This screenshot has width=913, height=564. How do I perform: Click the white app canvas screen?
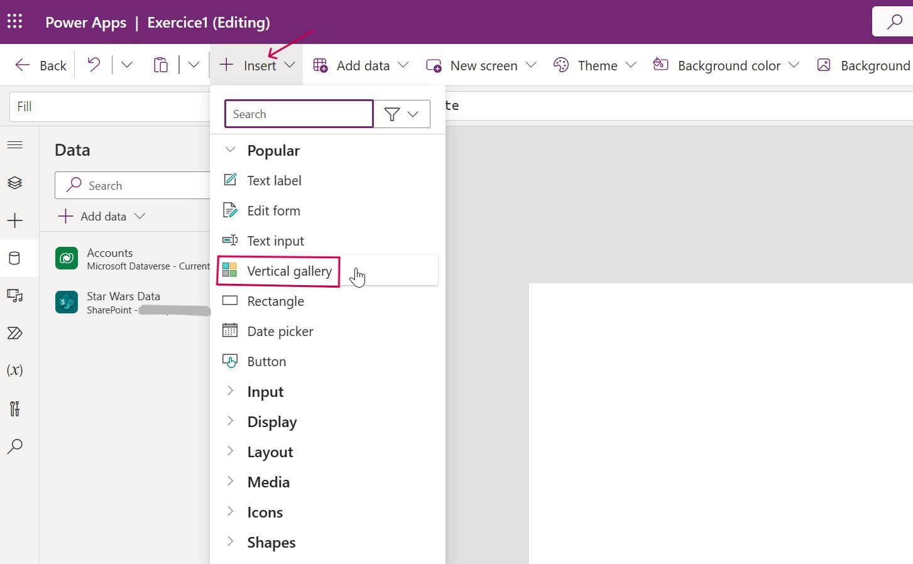(721, 423)
